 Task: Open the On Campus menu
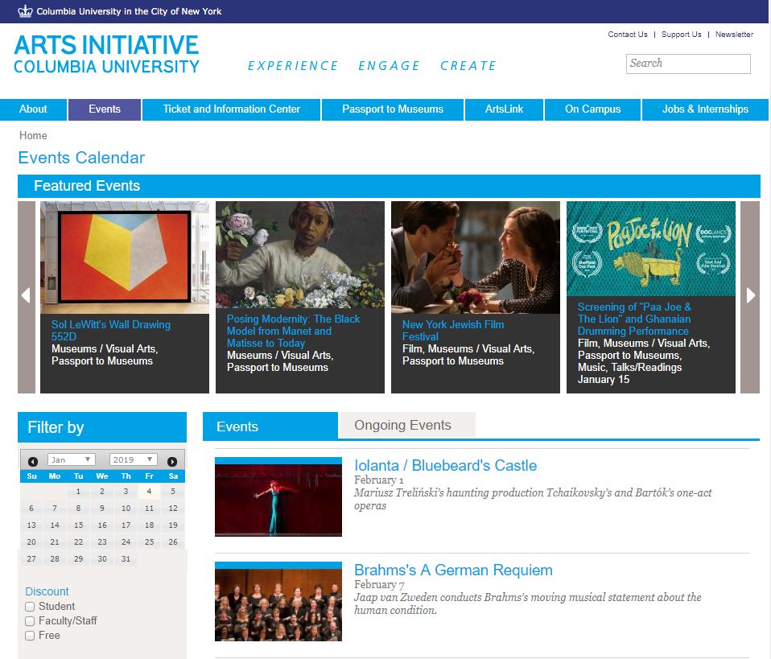592,109
